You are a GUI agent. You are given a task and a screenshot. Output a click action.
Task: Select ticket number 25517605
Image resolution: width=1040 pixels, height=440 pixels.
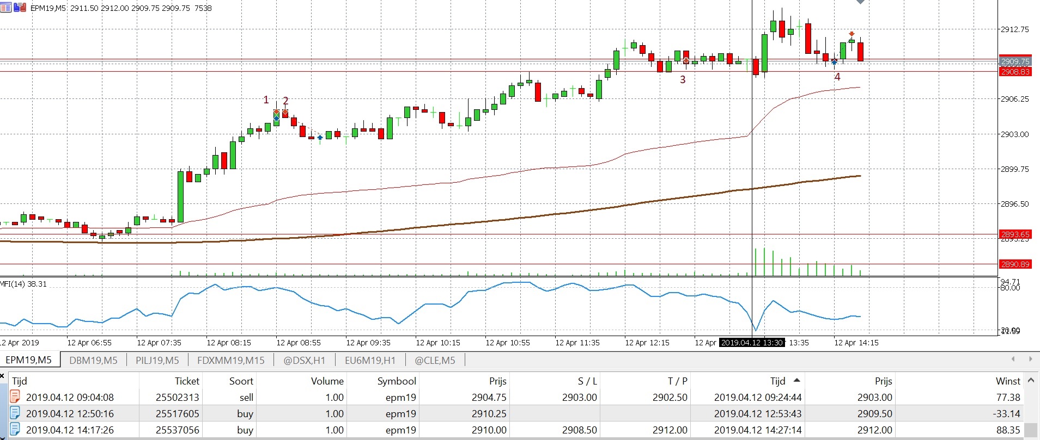click(178, 414)
